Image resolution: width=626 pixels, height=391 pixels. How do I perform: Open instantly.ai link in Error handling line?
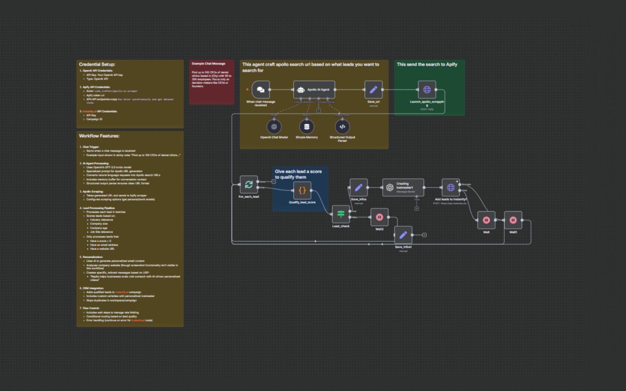(x=138, y=320)
